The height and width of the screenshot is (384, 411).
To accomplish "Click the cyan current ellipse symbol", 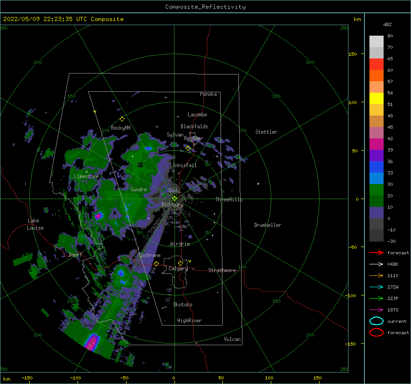I will pos(376,321).
